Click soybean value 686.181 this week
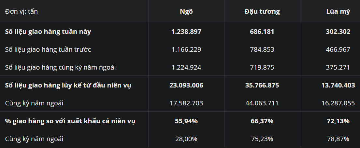Screen dimensions: 360x148 point(262,32)
